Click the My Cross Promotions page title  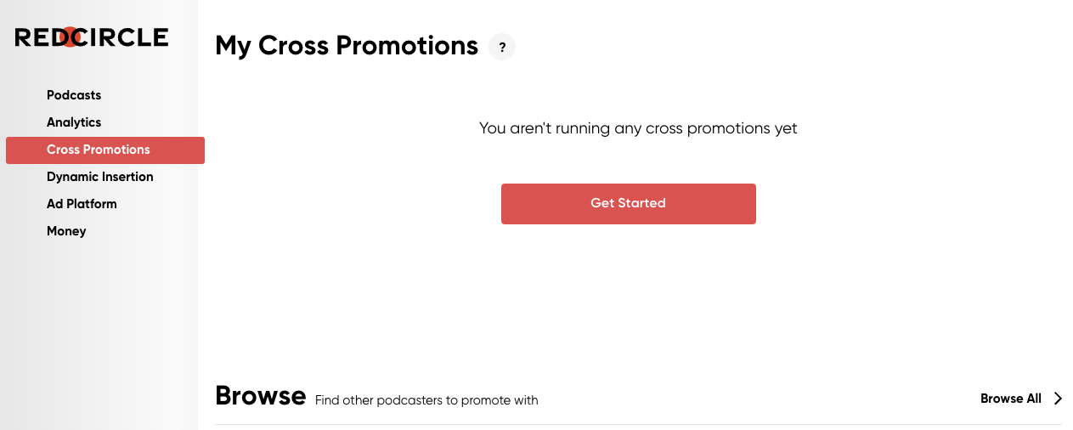click(347, 46)
